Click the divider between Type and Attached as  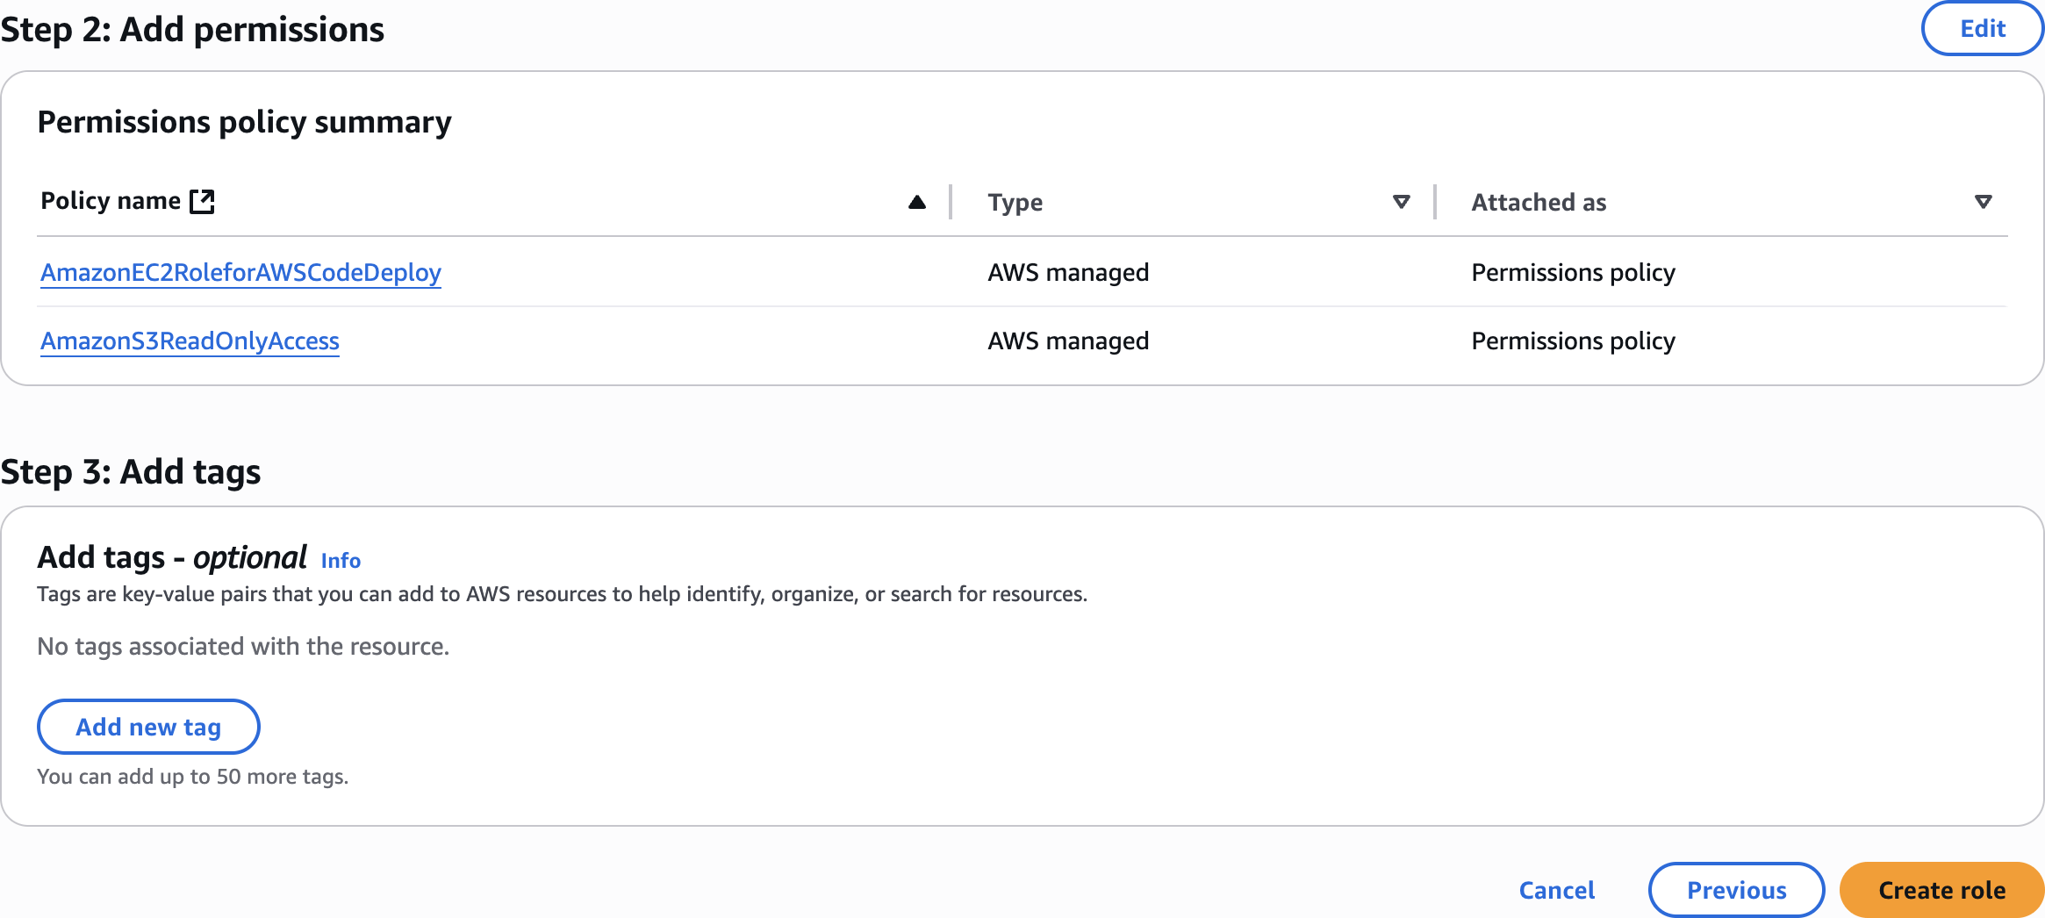pyautogui.click(x=1435, y=202)
